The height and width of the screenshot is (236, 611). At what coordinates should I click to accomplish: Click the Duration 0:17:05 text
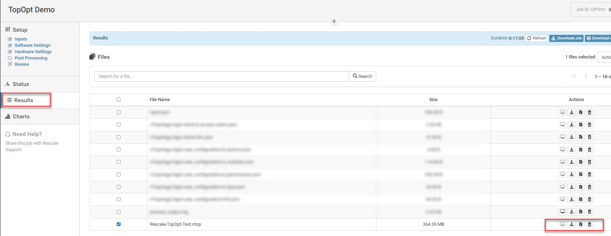(507, 38)
